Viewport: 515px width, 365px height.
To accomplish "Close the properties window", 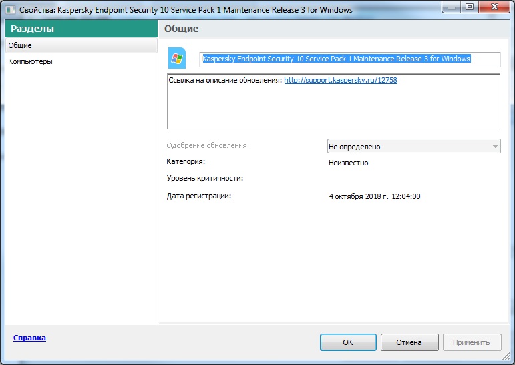I will (495, 7).
